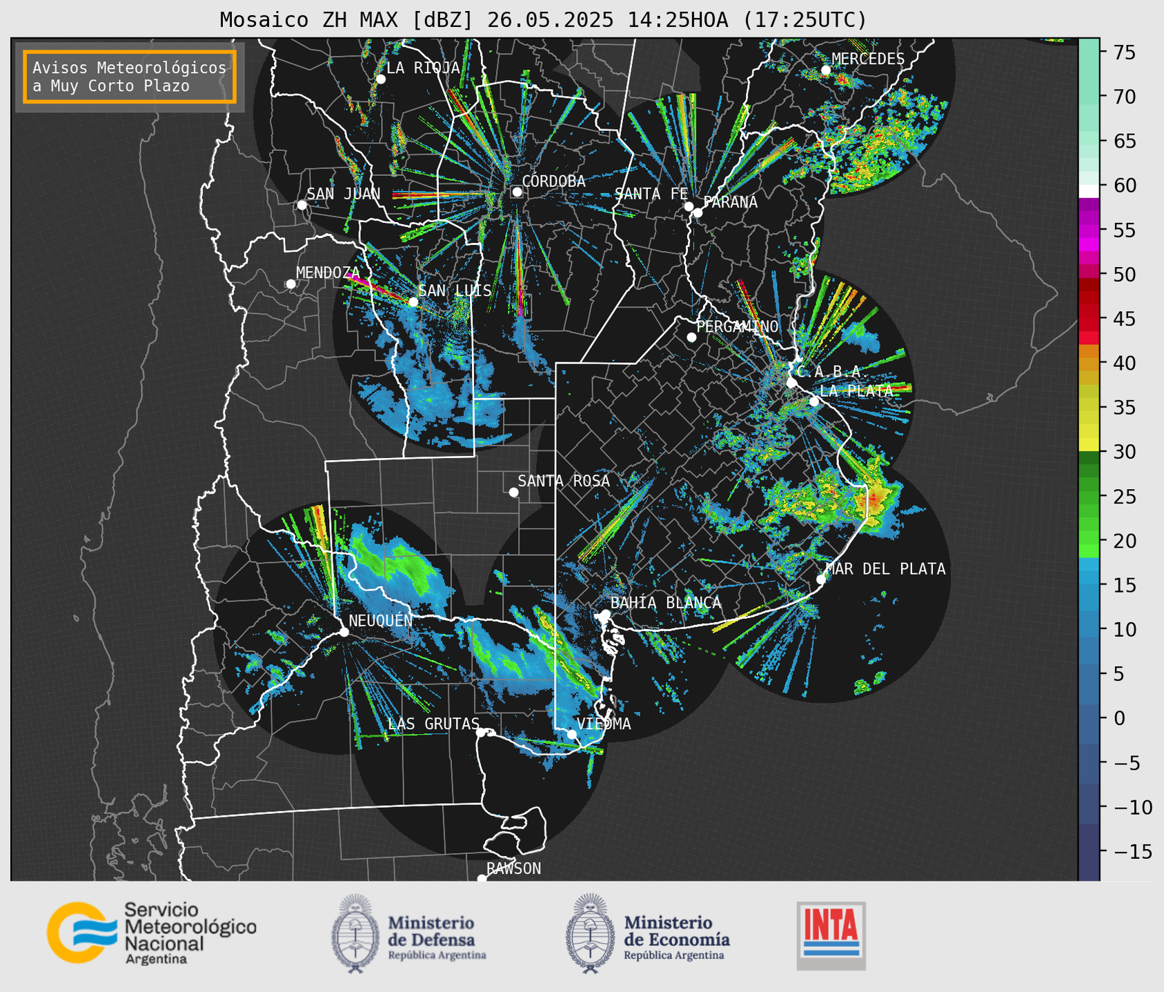Click the INTA logo
1164x992 pixels.
click(831, 935)
